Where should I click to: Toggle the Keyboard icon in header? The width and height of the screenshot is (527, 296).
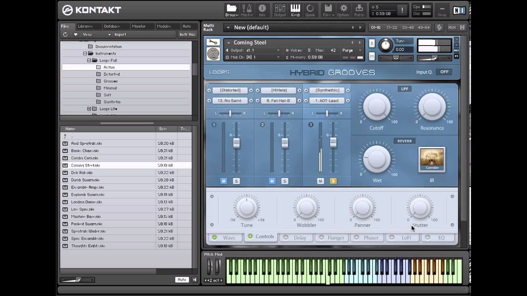[x=295, y=10]
